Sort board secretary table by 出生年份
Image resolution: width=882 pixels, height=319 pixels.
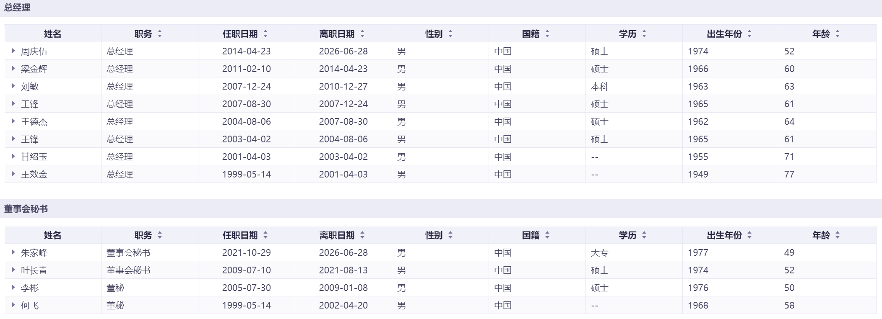[x=749, y=236]
